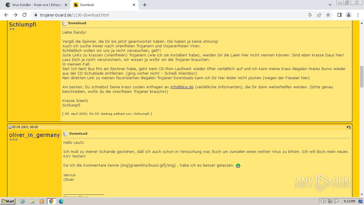Open a new browser tab
The image size is (364, 205).
tap(145, 5)
